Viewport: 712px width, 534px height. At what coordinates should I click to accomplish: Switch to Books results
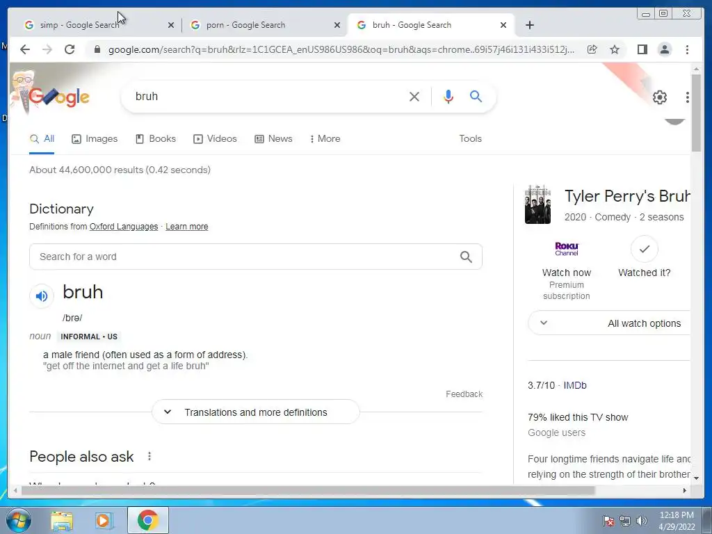tap(156, 138)
